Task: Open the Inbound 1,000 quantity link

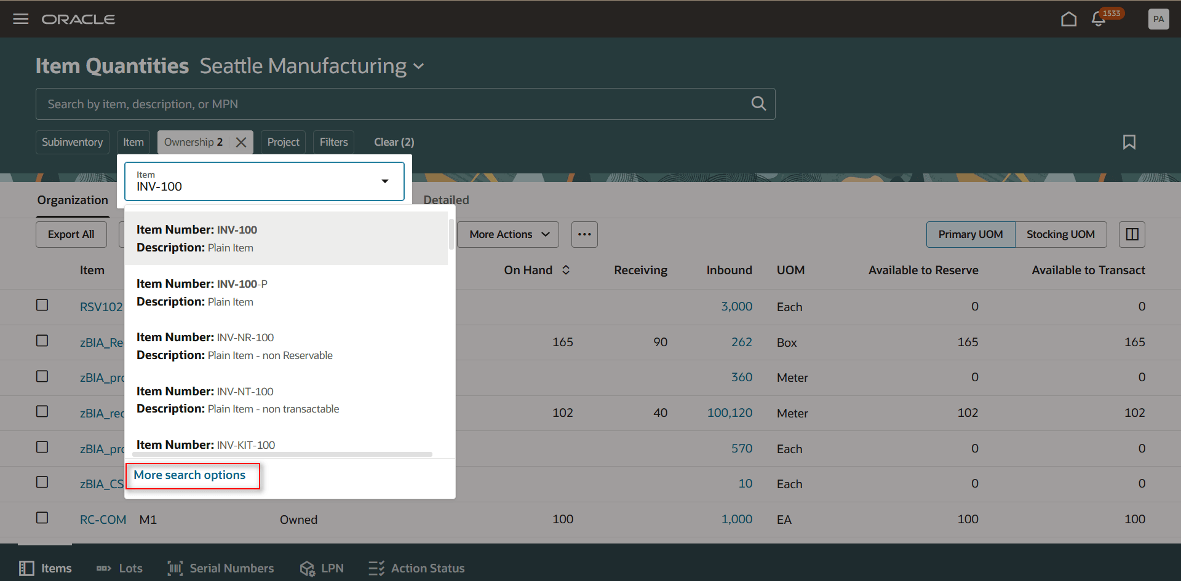Action: click(736, 519)
